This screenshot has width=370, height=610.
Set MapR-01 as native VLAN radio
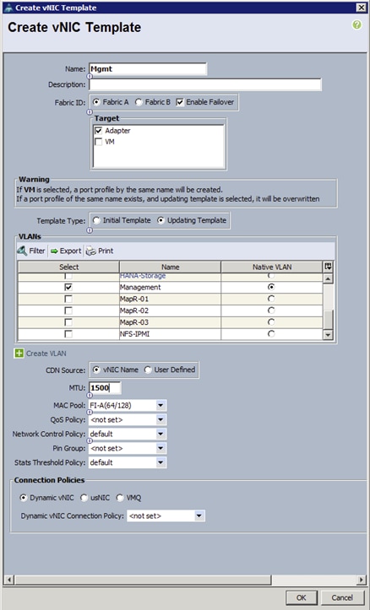click(x=271, y=299)
